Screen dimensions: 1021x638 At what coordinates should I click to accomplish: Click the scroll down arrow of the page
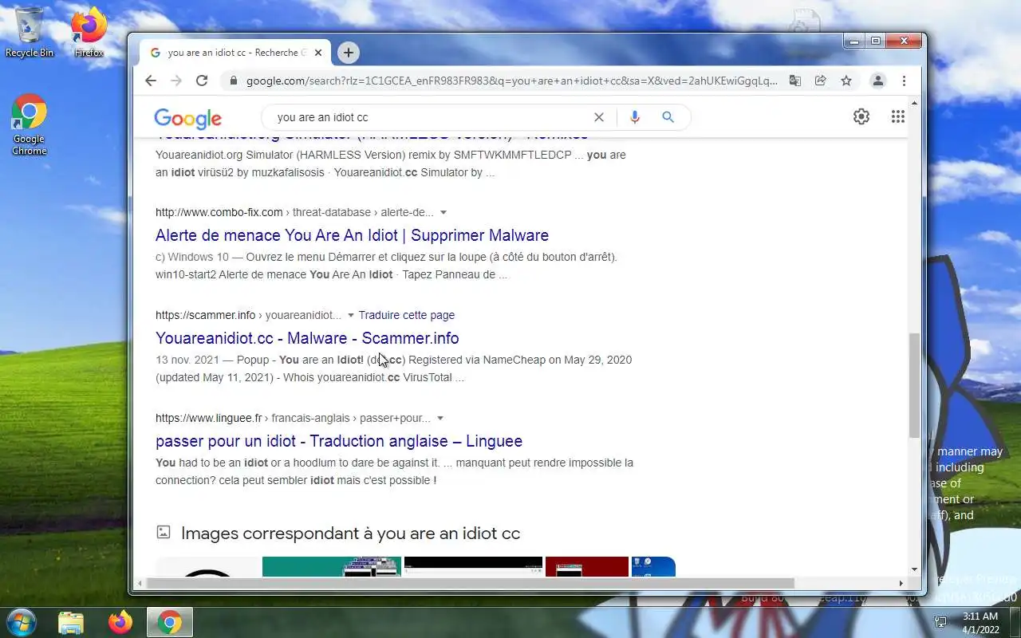[914, 569]
